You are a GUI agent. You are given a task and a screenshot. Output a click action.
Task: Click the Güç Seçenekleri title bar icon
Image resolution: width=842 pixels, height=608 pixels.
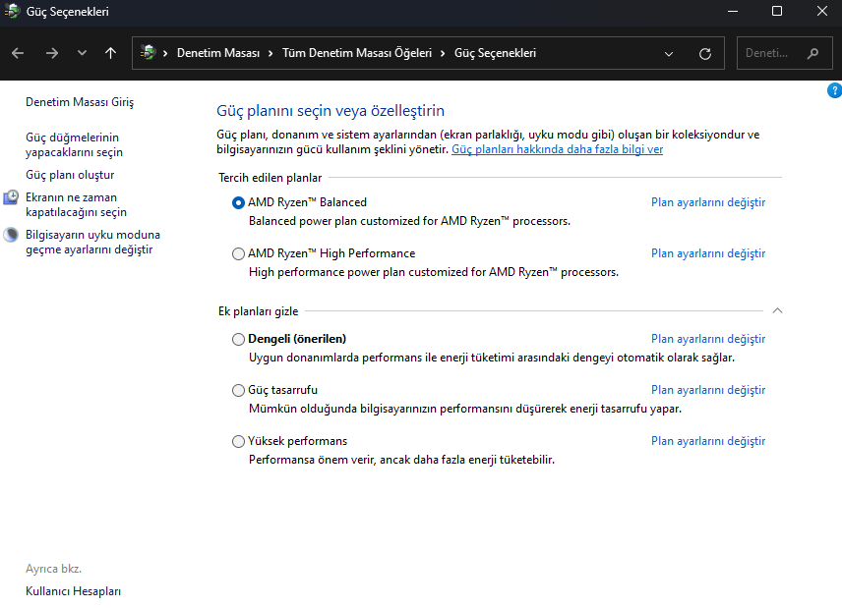(12, 11)
